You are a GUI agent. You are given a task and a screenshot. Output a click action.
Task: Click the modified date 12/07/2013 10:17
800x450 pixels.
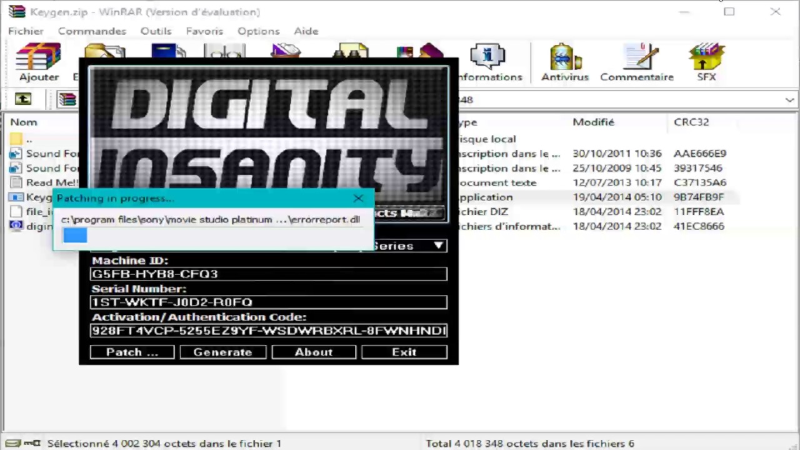617,182
